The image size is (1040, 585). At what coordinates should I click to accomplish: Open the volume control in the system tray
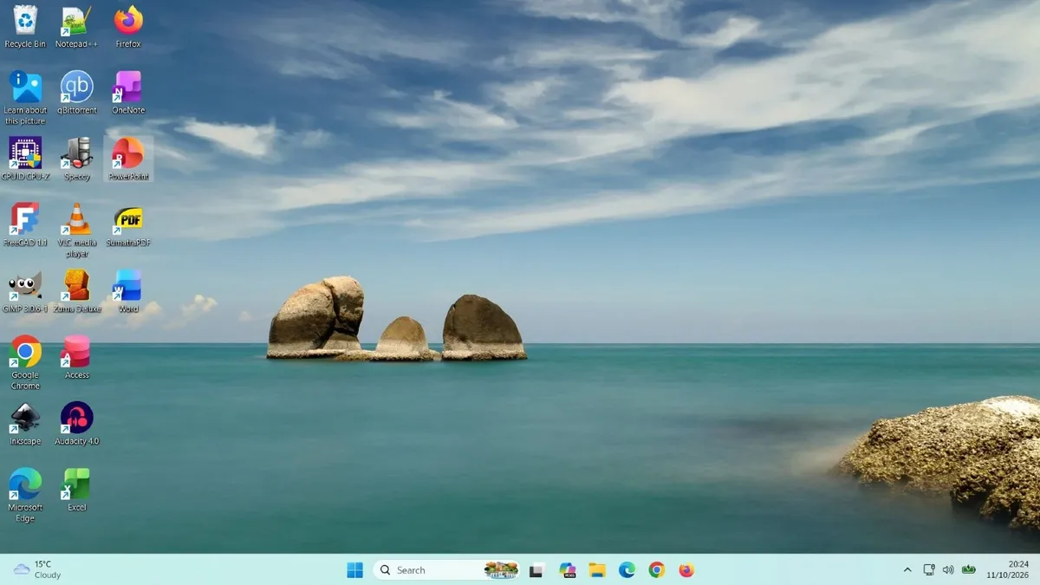coord(948,569)
